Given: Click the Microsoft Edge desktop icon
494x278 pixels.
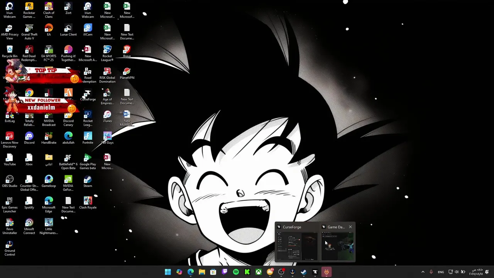Looking at the screenshot, I should click(x=49, y=205).
